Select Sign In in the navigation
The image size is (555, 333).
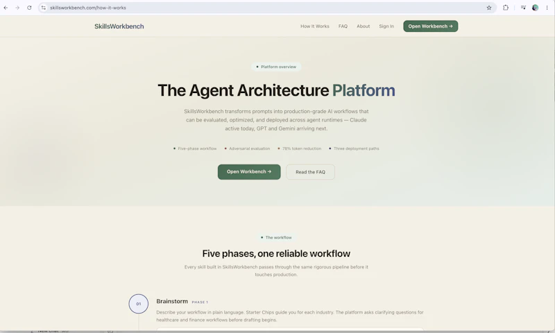pos(386,26)
